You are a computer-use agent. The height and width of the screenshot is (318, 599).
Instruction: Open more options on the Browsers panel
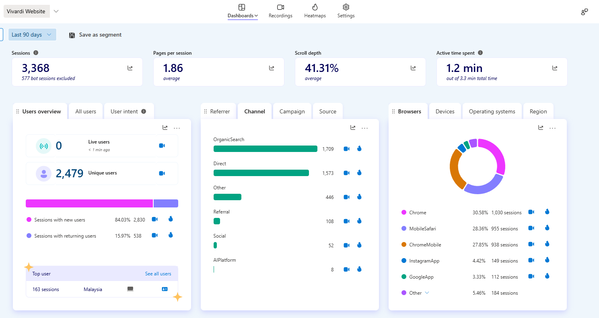[552, 127]
